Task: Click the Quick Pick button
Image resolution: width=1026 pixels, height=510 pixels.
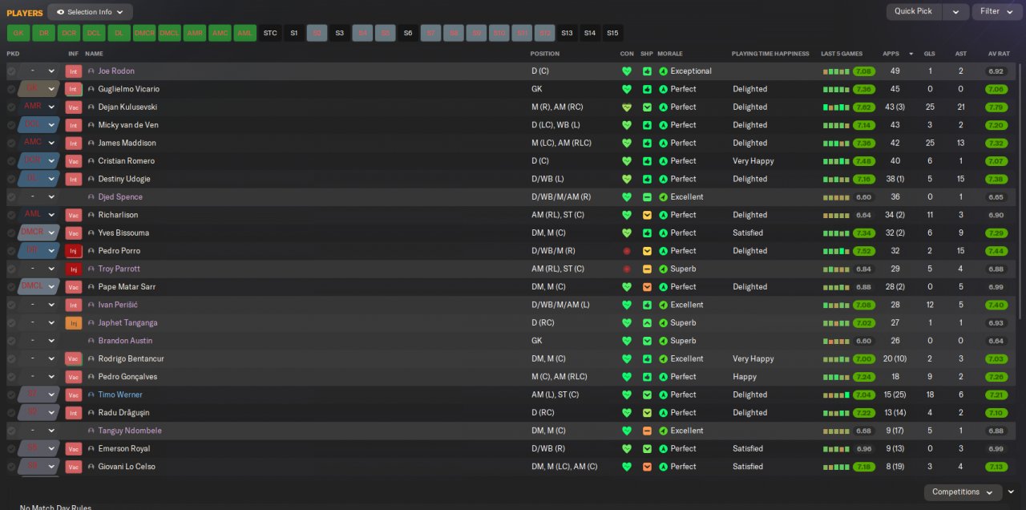Action: click(x=914, y=11)
